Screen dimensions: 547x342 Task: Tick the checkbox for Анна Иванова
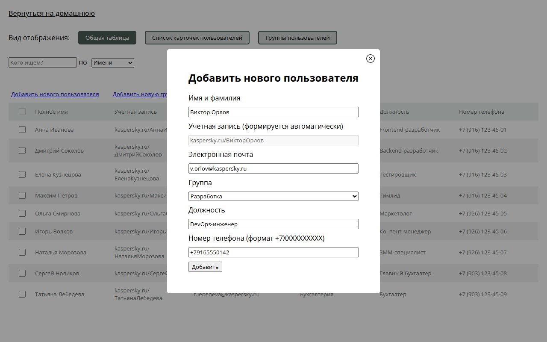[x=22, y=130]
